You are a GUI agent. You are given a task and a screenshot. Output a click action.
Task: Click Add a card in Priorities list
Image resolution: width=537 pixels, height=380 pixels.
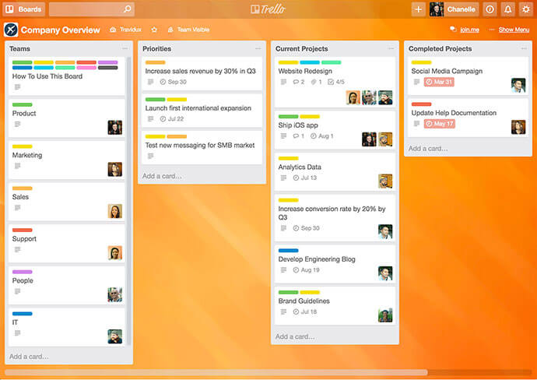pos(162,176)
